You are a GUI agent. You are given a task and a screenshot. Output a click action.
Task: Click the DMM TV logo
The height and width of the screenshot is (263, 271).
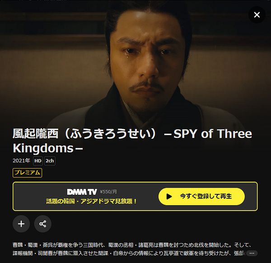(82, 192)
